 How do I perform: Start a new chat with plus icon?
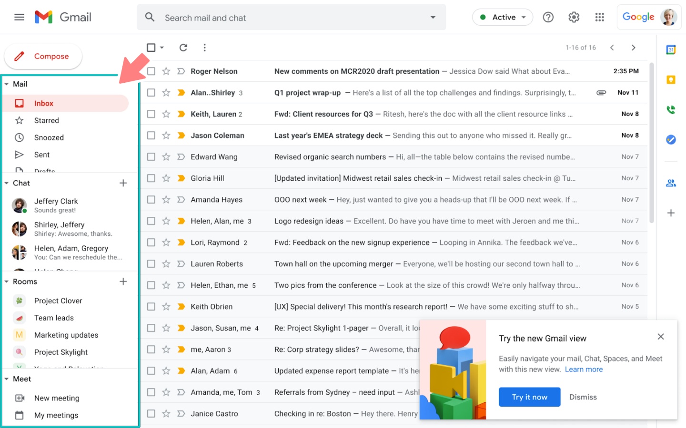(x=123, y=183)
